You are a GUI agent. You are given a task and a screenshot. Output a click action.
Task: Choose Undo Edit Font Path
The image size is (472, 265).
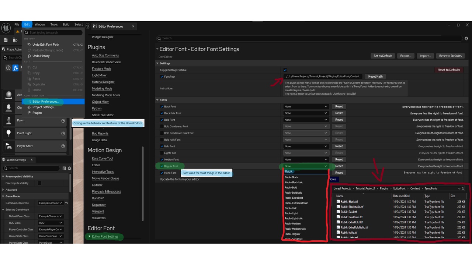[x=53, y=45]
